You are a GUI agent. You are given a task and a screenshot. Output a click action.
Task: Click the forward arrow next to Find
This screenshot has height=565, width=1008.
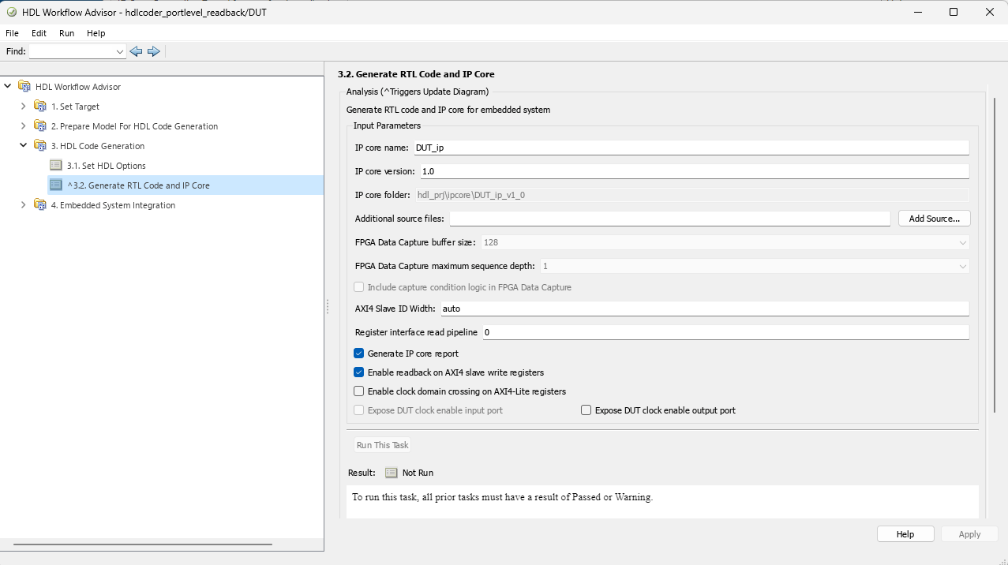[x=154, y=51]
